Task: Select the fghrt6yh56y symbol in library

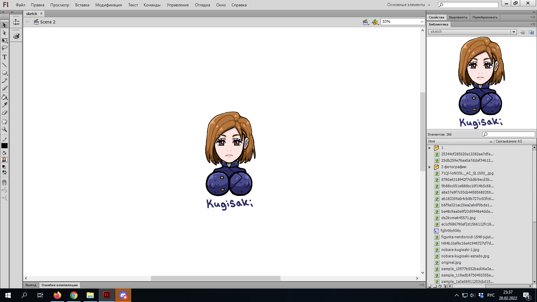Action: (x=451, y=231)
